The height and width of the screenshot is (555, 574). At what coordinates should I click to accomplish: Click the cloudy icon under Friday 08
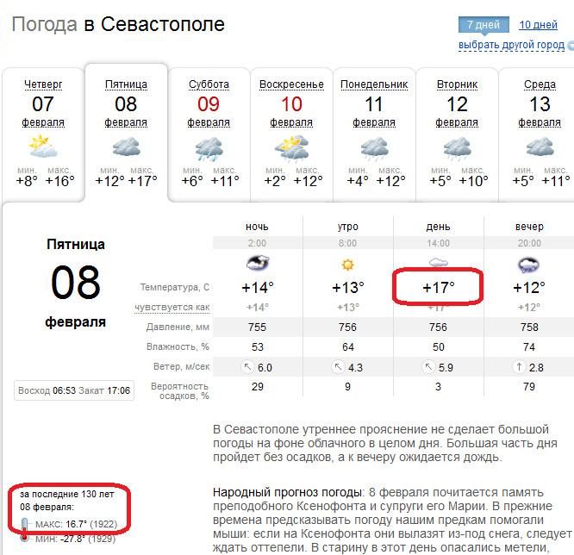pyautogui.click(x=127, y=147)
